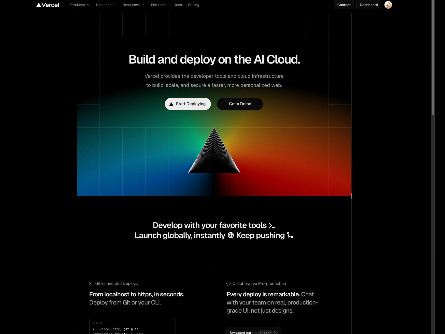Navigate to Pricing

point(194,5)
